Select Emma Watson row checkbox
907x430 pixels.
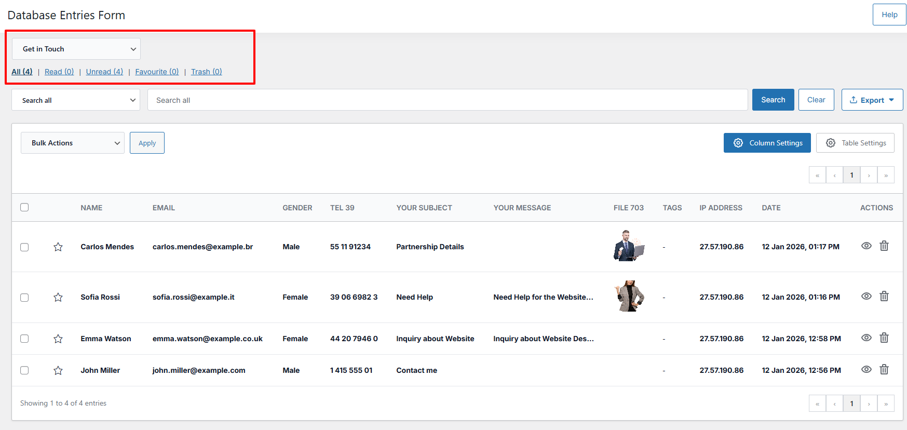click(24, 339)
